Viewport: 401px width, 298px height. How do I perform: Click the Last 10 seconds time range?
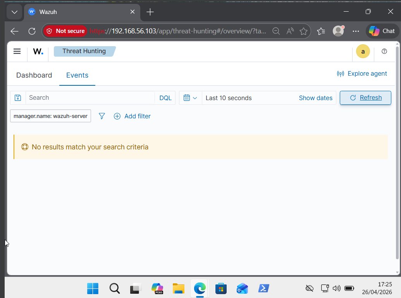(x=229, y=98)
